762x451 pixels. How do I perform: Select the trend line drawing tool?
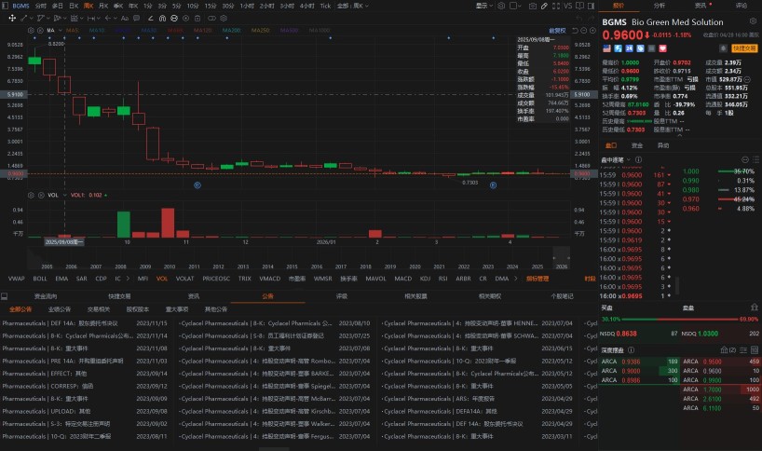[x=23, y=18]
